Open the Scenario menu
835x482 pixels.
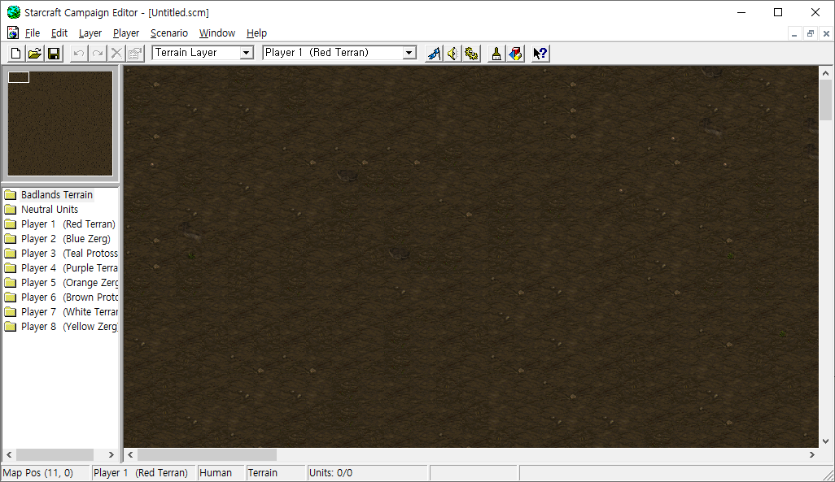click(x=168, y=33)
